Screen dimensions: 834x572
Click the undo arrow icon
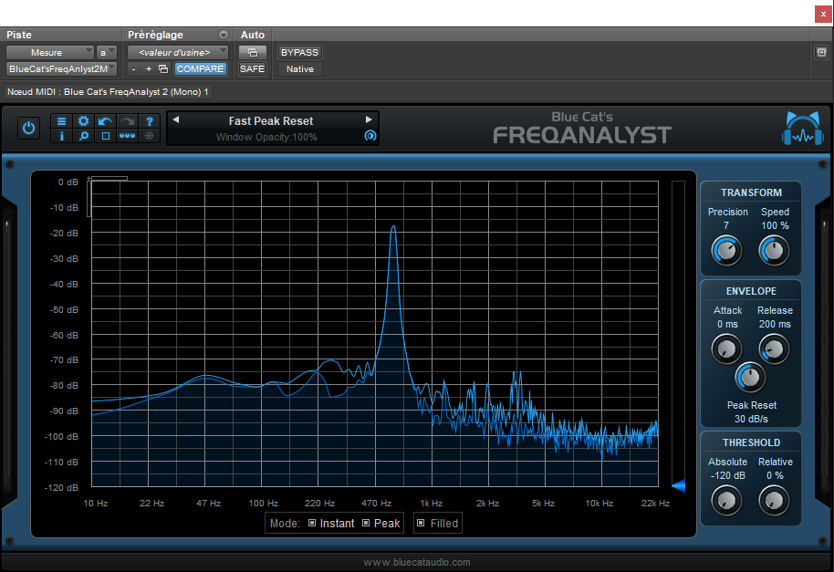105,121
